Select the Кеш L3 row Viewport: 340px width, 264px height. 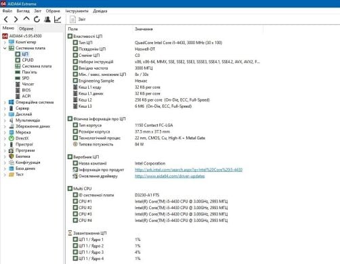click(132, 106)
